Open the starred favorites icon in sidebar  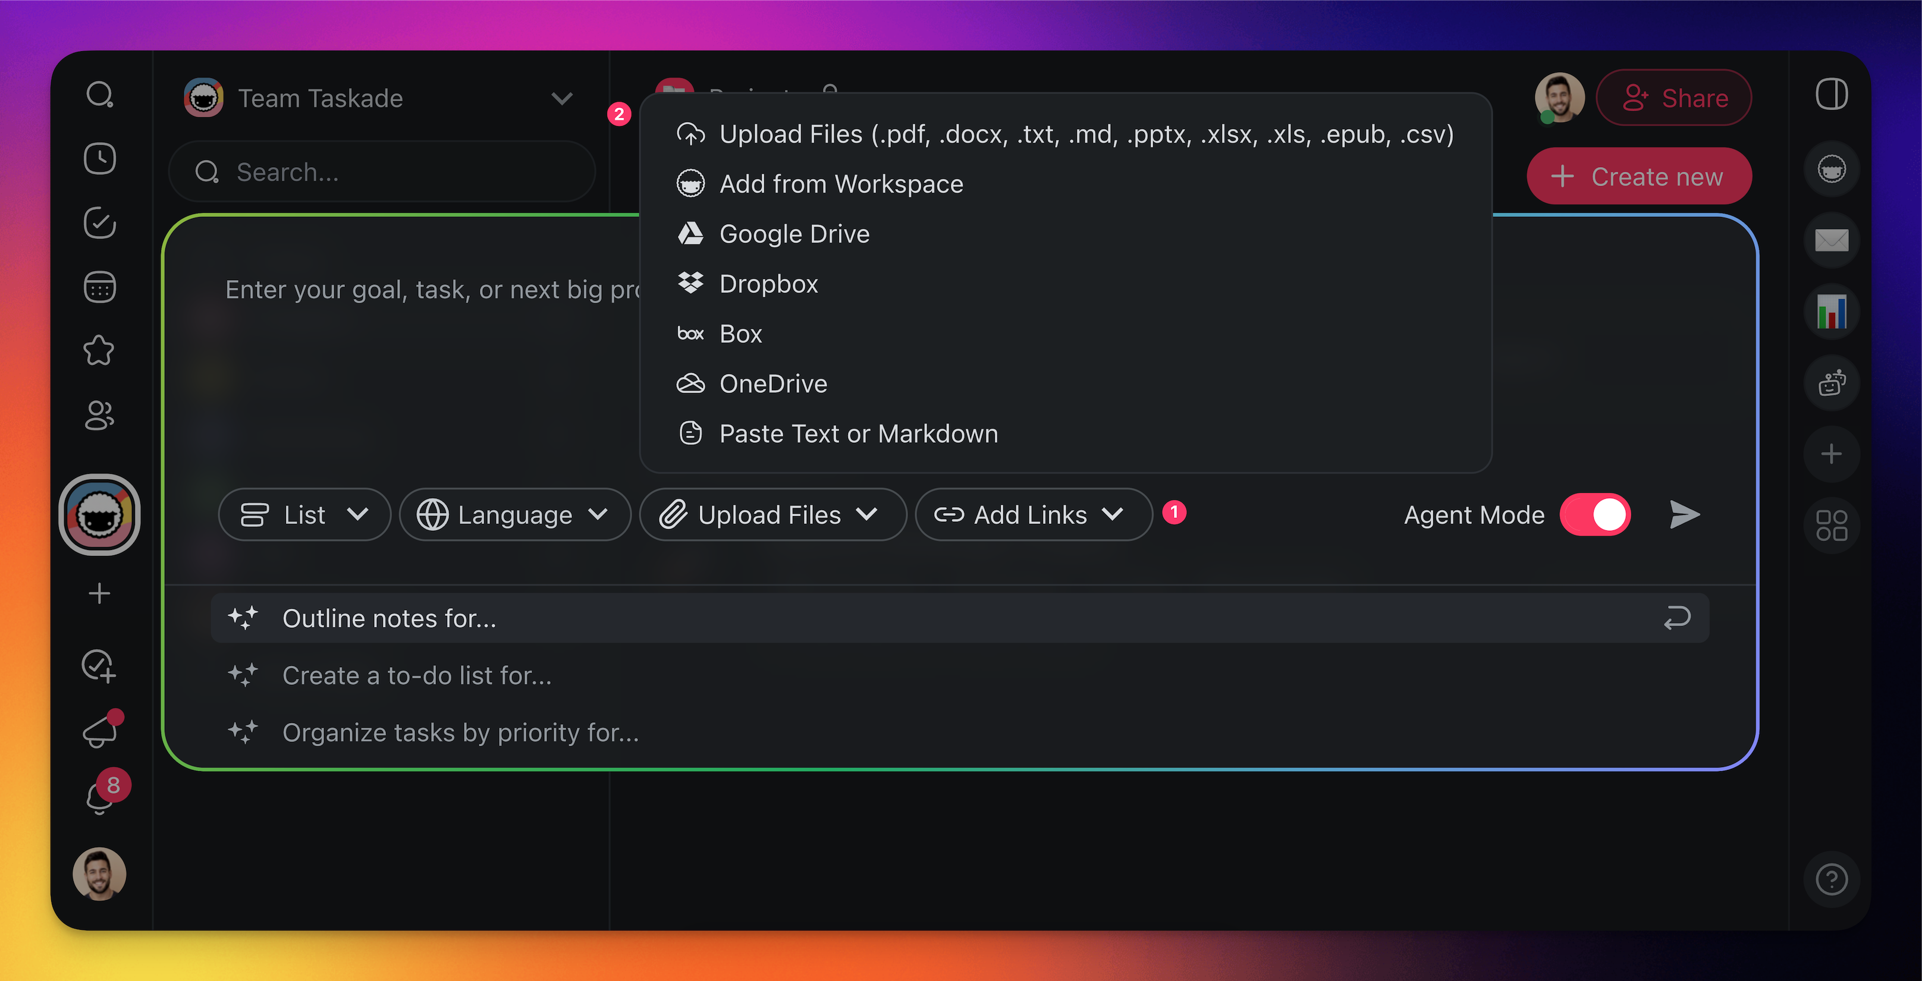(x=99, y=351)
